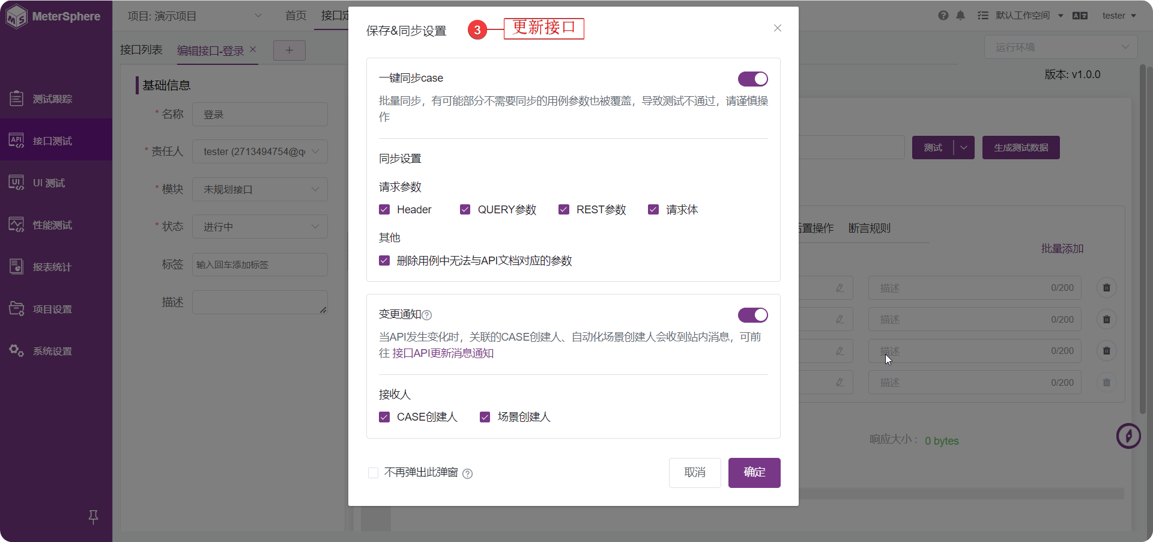Open the notification bell icon
Screen dimensions: 1153x542
coord(960,16)
